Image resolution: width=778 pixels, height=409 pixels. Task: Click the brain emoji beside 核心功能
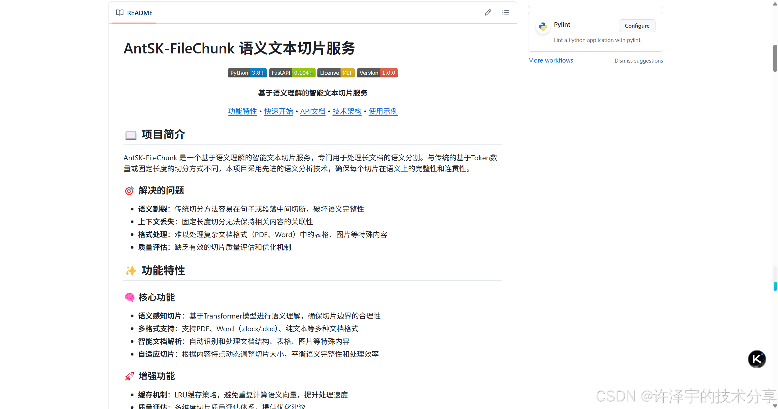point(130,297)
